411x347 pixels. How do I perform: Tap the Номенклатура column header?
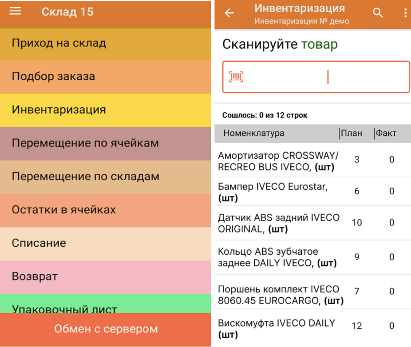coord(253,133)
